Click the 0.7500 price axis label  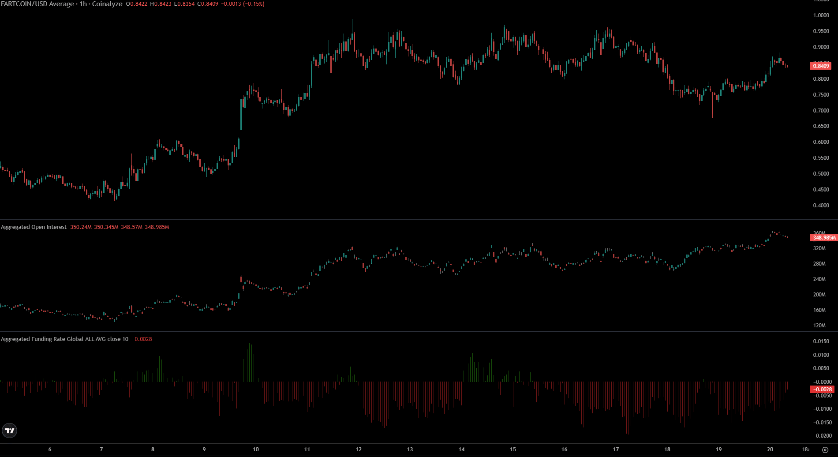click(821, 95)
